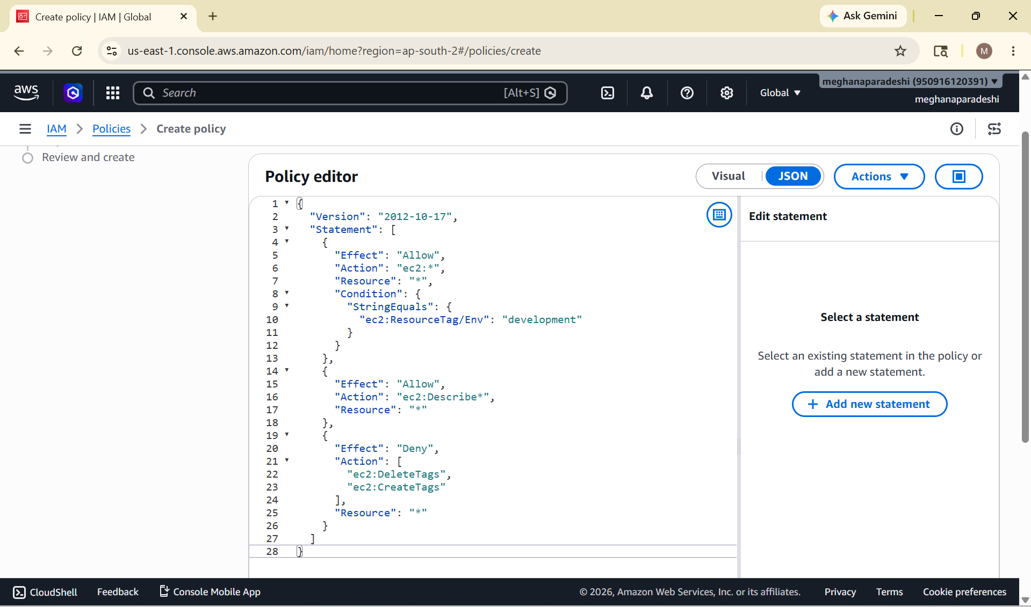This screenshot has width=1031, height=607.
Task: Open the AWS services grid menu
Action: pos(113,93)
